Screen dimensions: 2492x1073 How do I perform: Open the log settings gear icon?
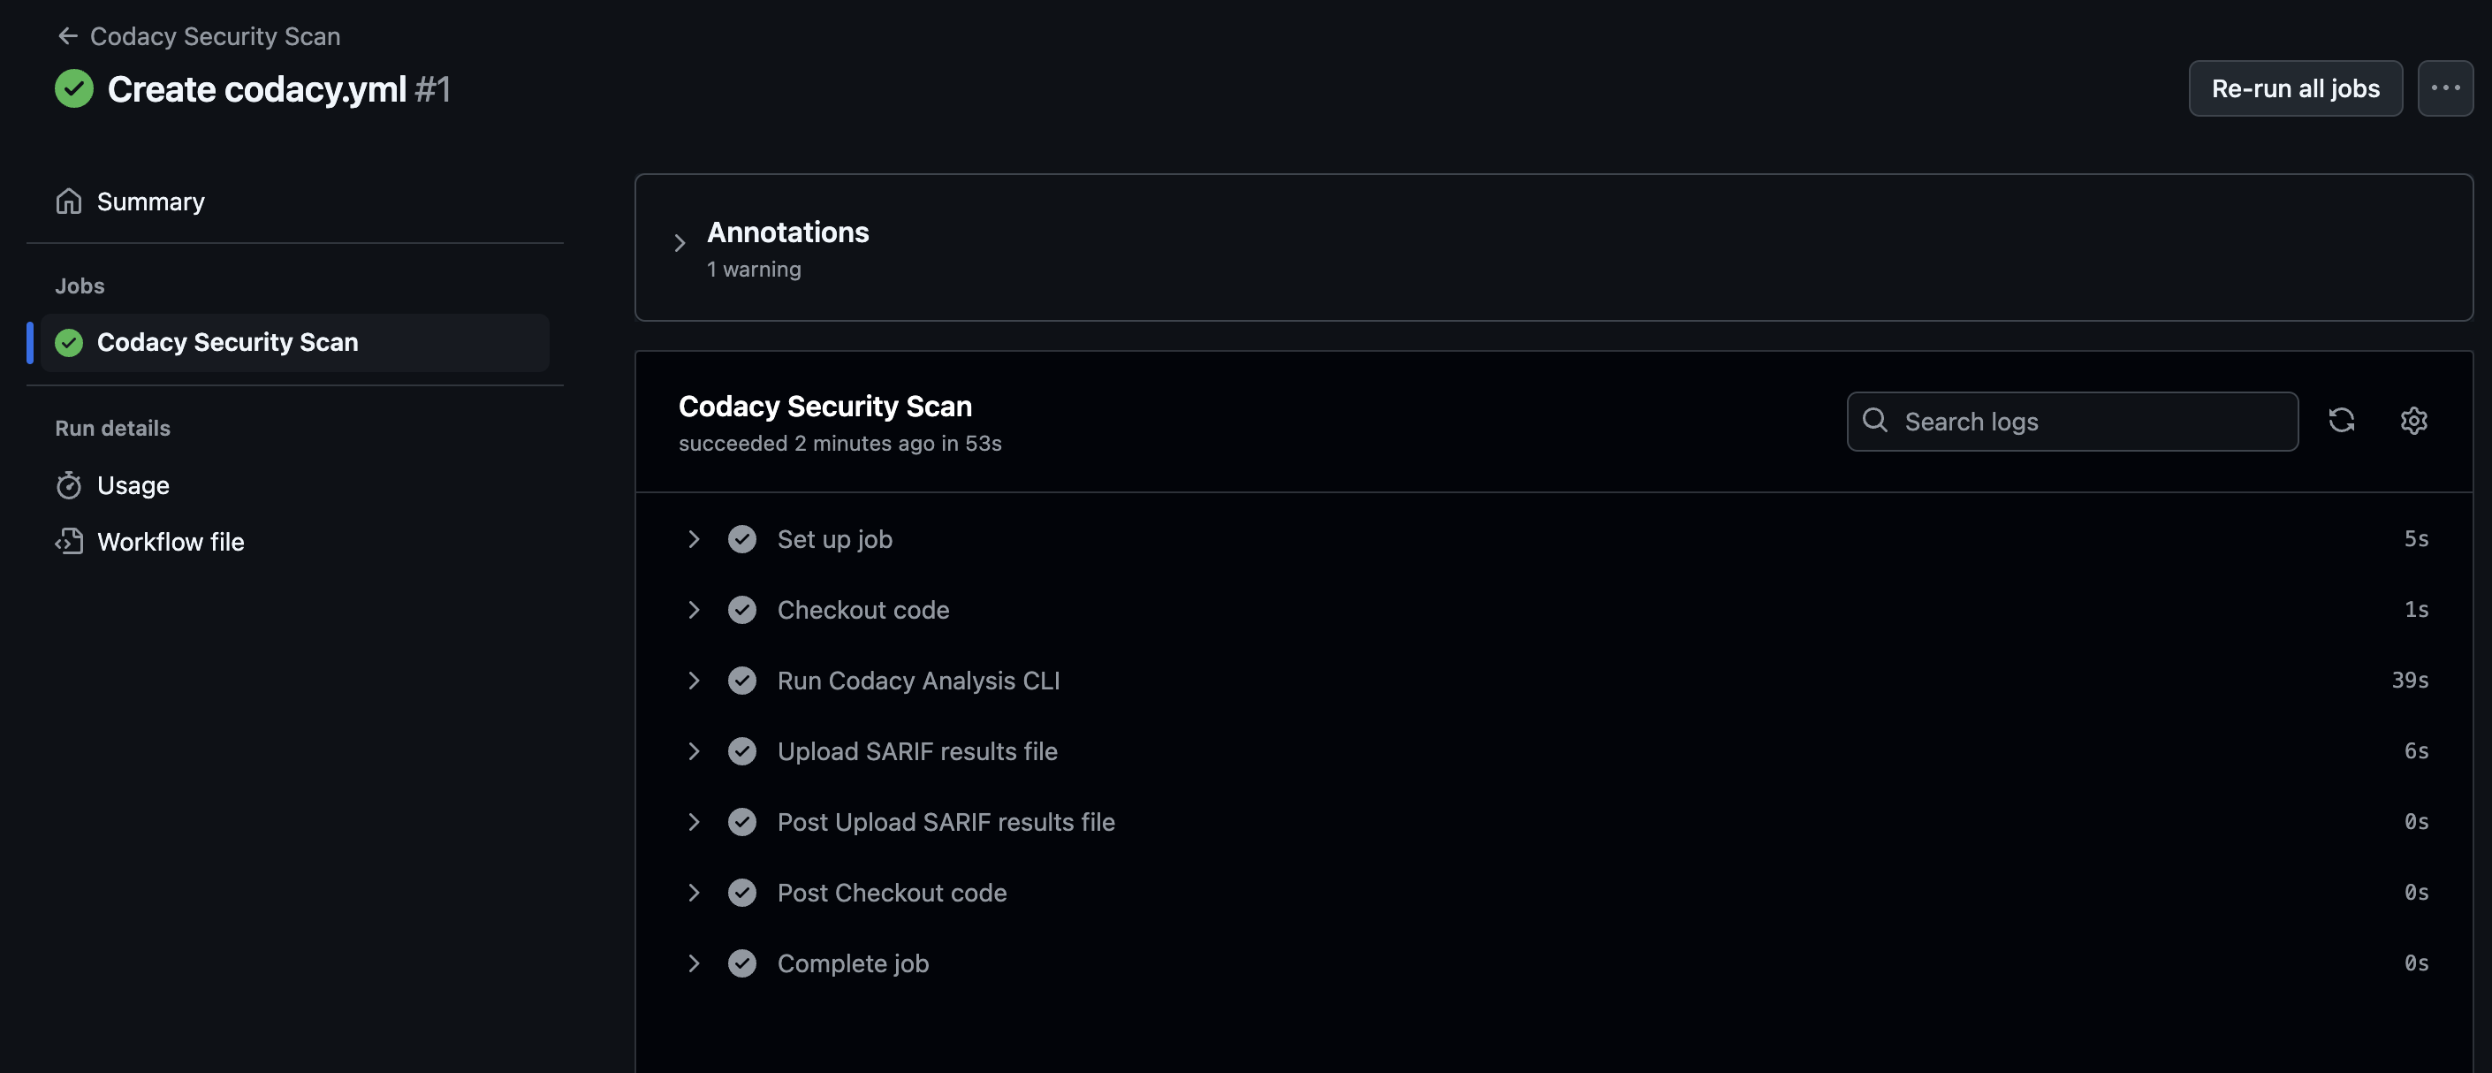click(2413, 421)
